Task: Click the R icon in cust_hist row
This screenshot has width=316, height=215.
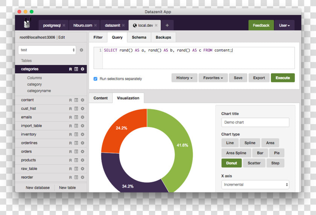Action: coord(71,109)
